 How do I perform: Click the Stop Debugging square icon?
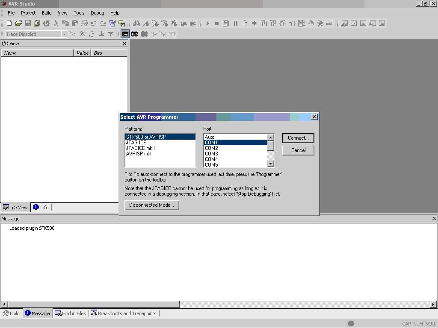coord(217,23)
